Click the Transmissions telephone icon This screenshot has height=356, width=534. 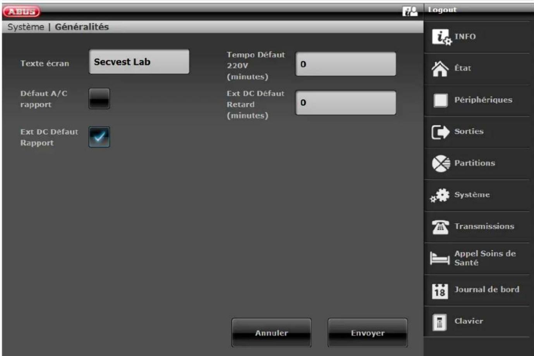(440, 227)
